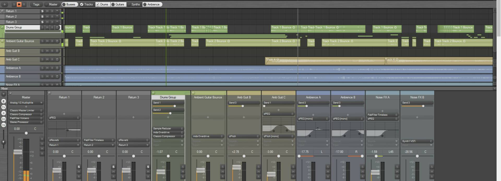Mute the Drums Group track in track list

47,27
